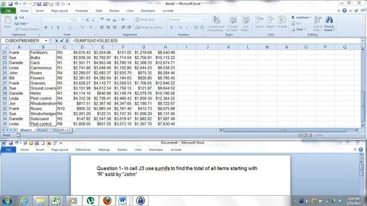Open Excel quick access toolbar customize arrow
Image resolution: width=367 pixels, height=206 pixels.
click(69, 4)
